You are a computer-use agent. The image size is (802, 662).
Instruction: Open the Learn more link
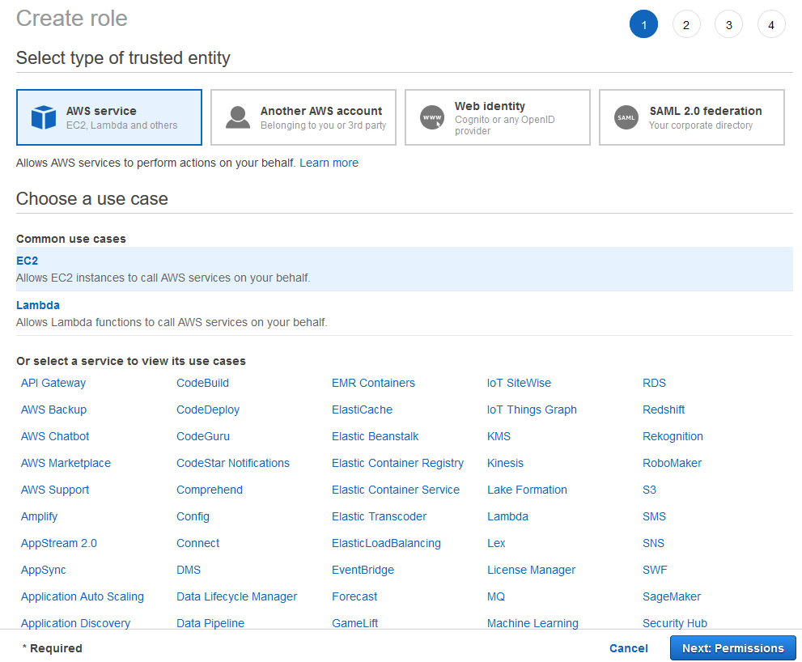(329, 163)
